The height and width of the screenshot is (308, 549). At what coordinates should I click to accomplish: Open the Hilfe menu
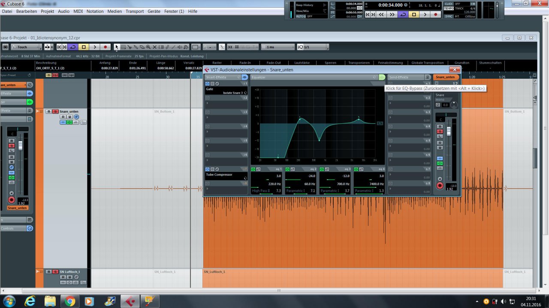click(193, 11)
